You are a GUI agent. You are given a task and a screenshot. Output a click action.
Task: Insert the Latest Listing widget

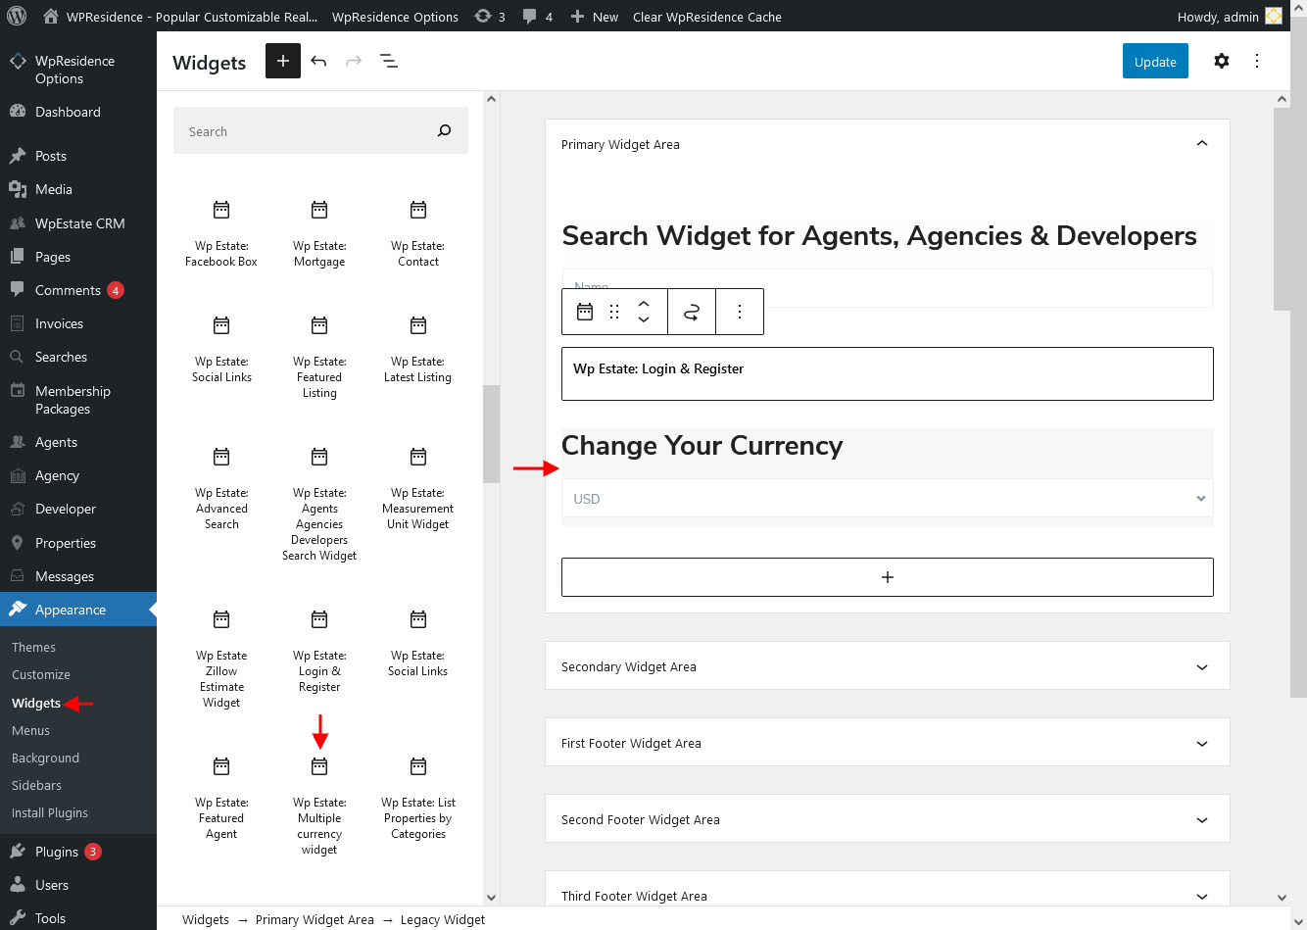pyautogui.click(x=418, y=349)
